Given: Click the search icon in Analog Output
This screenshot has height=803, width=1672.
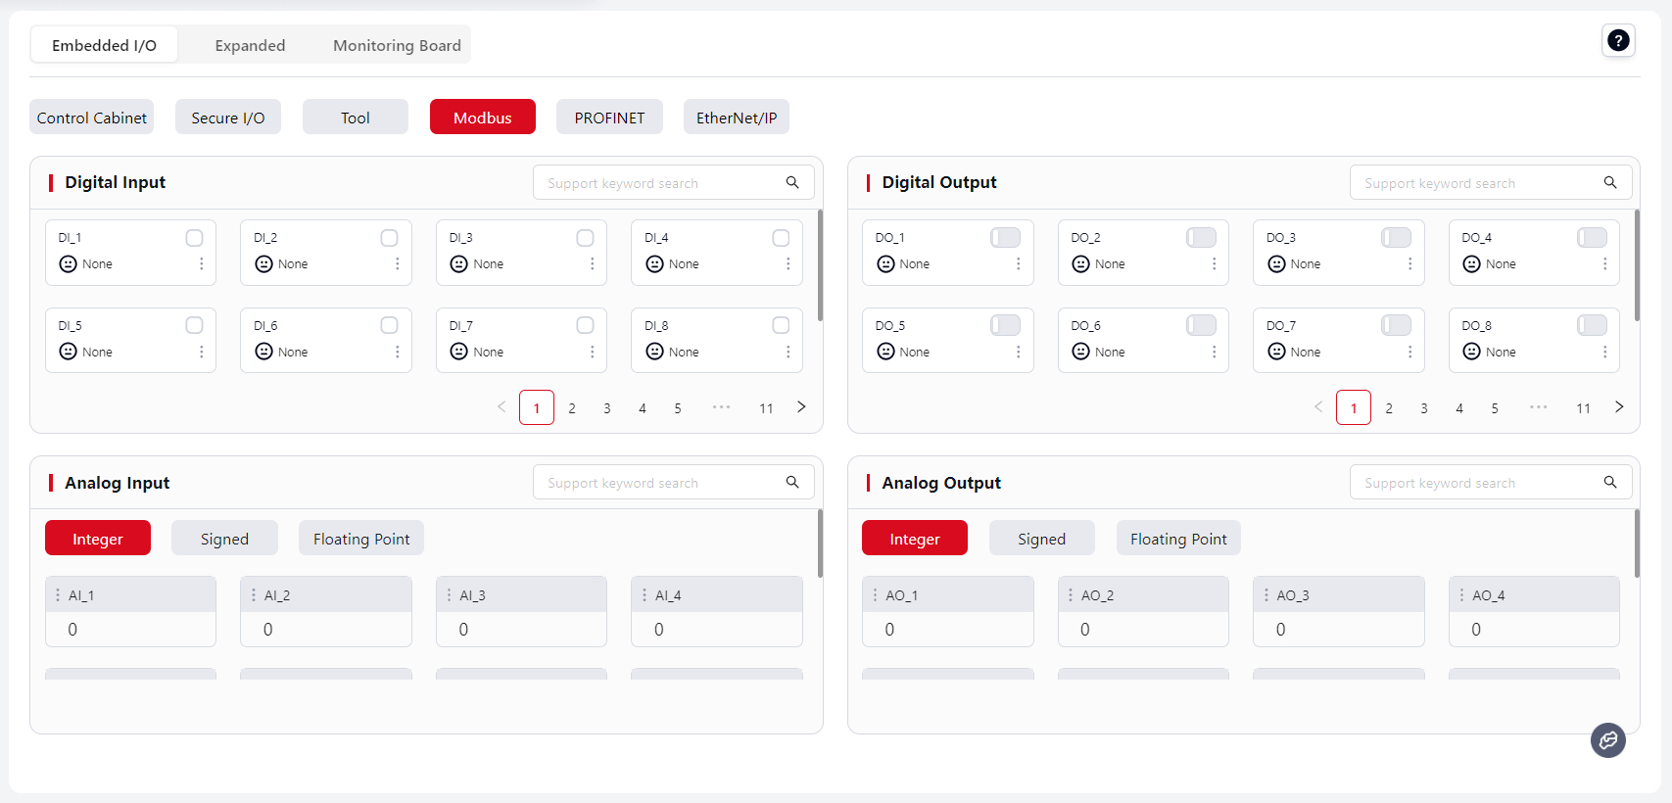Looking at the screenshot, I should 1609,482.
